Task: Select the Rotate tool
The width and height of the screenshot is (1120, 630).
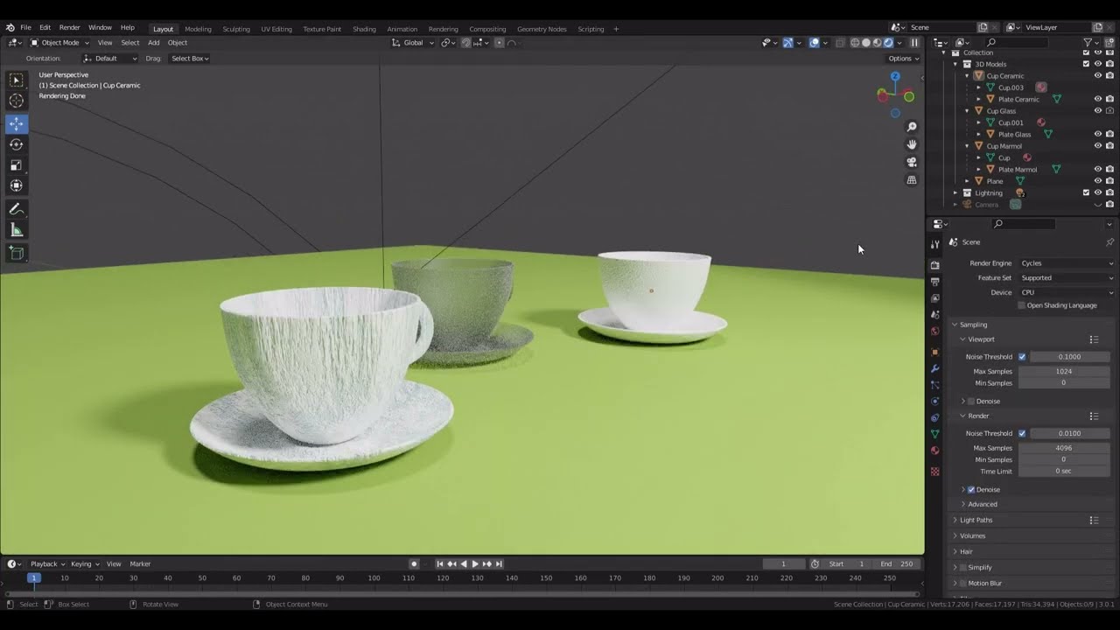Action: pos(16,144)
